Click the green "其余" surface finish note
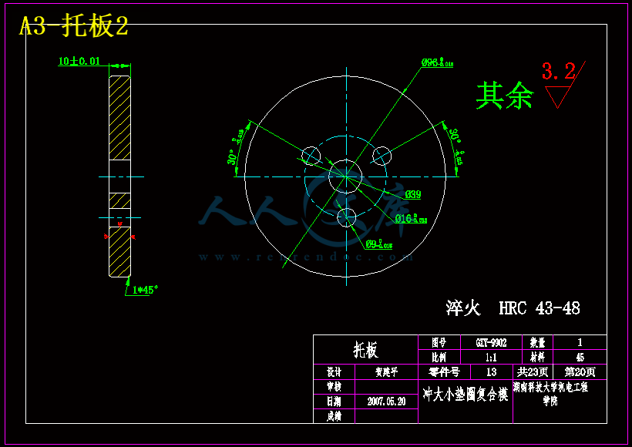 click(505, 96)
